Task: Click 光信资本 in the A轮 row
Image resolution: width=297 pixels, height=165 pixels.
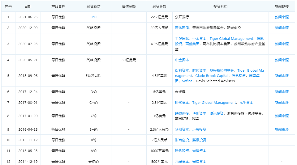Action: pyautogui.click(x=200, y=151)
